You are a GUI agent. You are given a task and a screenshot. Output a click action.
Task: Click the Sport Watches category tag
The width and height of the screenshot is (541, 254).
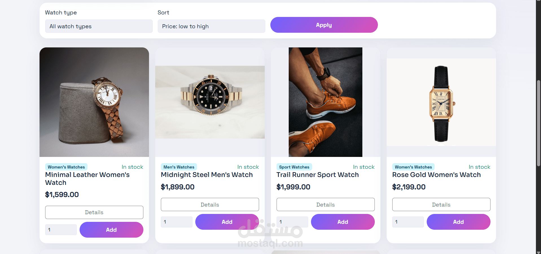(x=294, y=167)
